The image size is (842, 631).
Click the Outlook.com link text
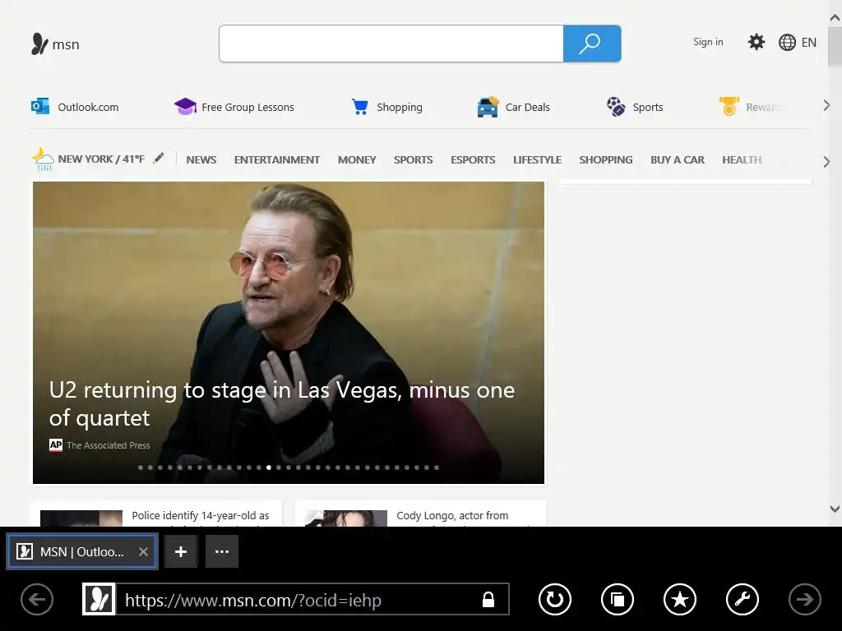pyautogui.click(x=88, y=107)
